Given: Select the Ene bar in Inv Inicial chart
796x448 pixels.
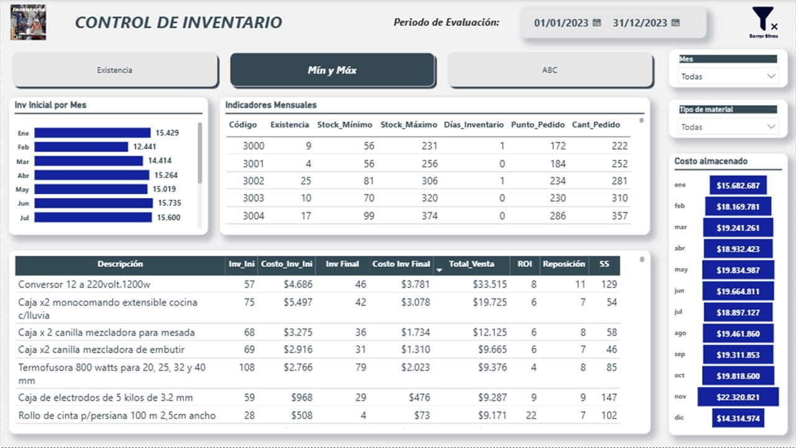Looking at the screenshot, I should (x=92, y=133).
